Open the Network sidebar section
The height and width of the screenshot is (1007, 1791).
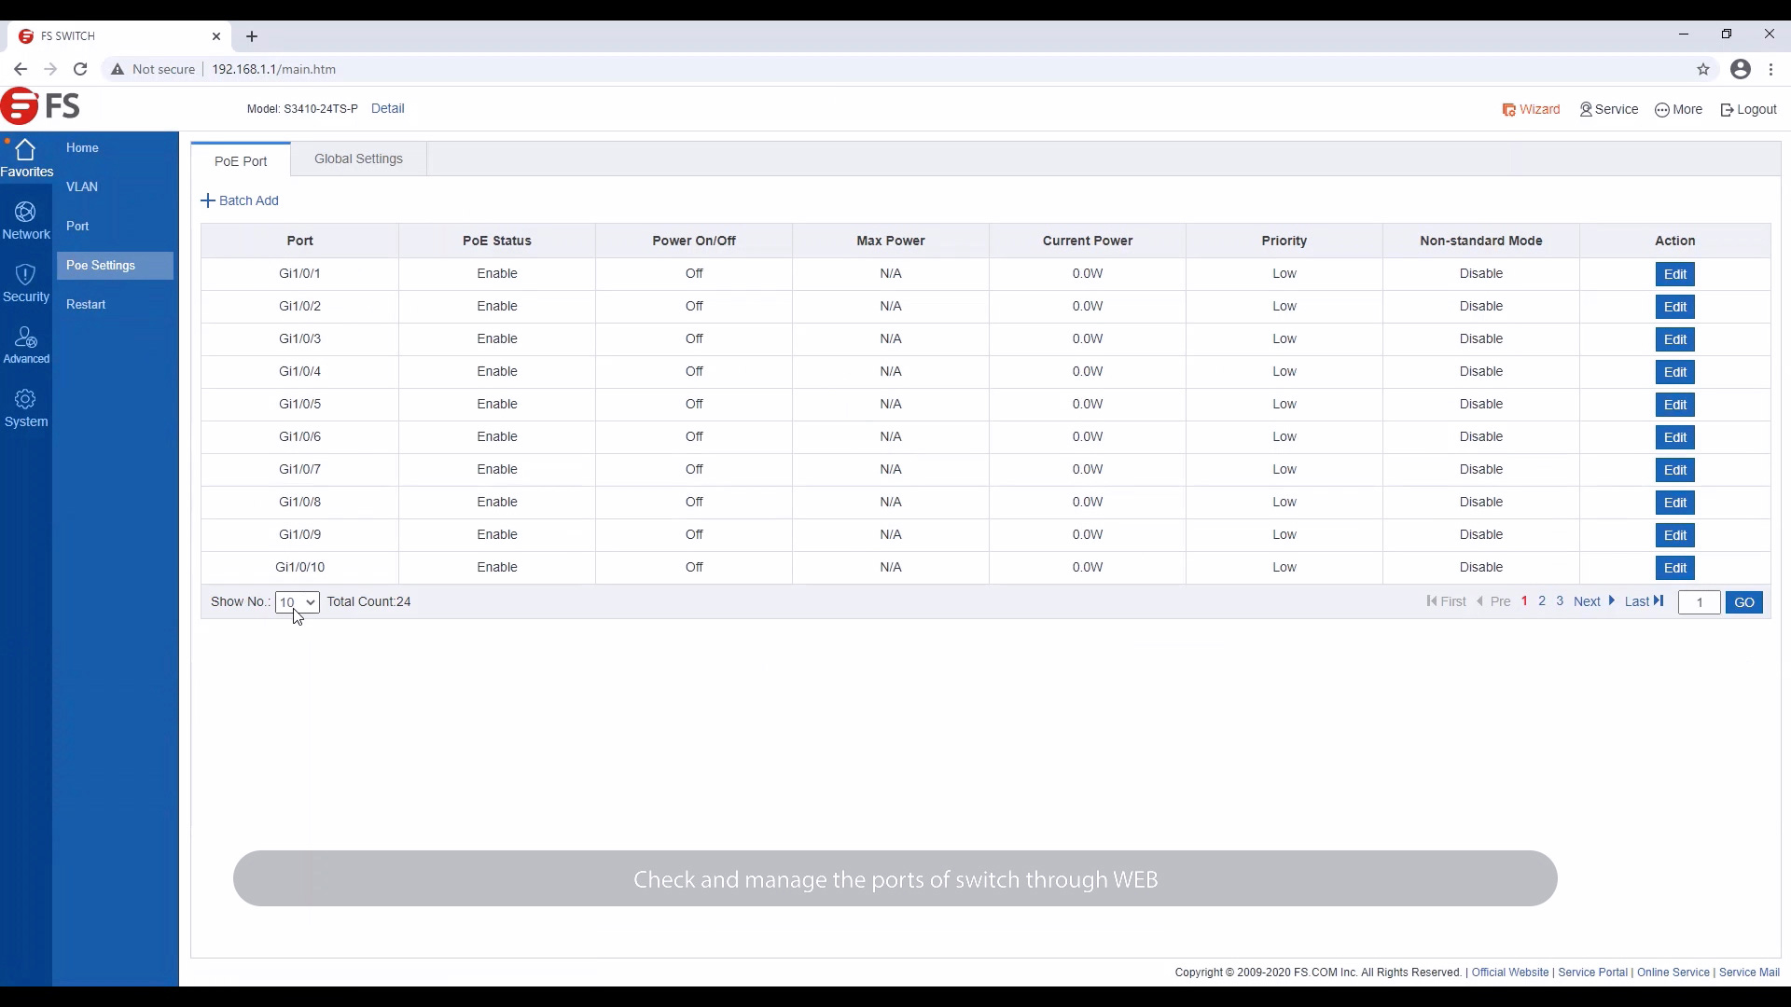pyautogui.click(x=26, y=221)
